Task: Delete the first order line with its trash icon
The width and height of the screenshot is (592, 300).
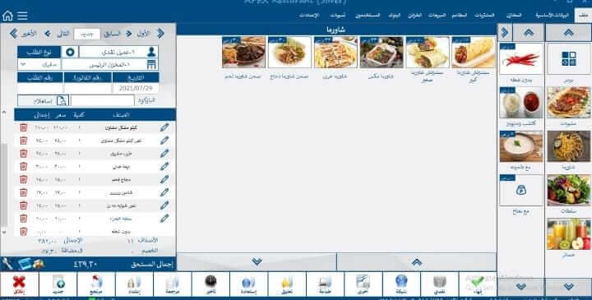Action: pos(23,127)
